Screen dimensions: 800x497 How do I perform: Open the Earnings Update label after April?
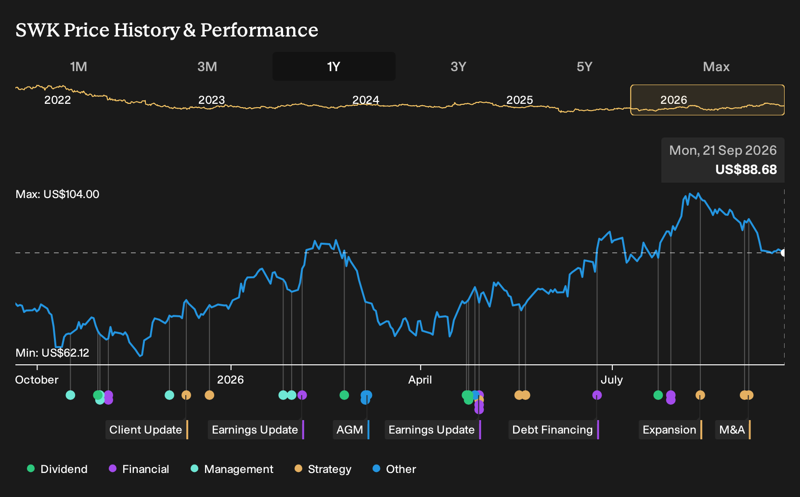coord(433,430)
